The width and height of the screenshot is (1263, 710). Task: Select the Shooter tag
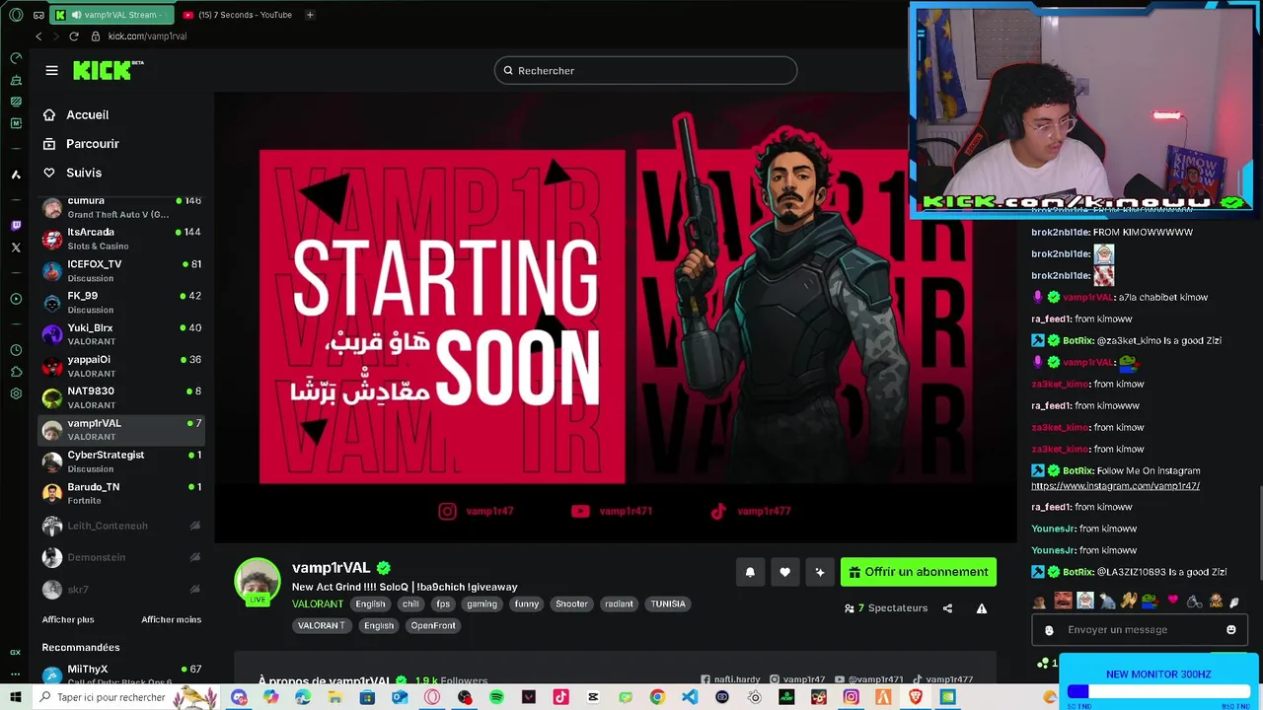pyautogui.click(x=571, y=603)
